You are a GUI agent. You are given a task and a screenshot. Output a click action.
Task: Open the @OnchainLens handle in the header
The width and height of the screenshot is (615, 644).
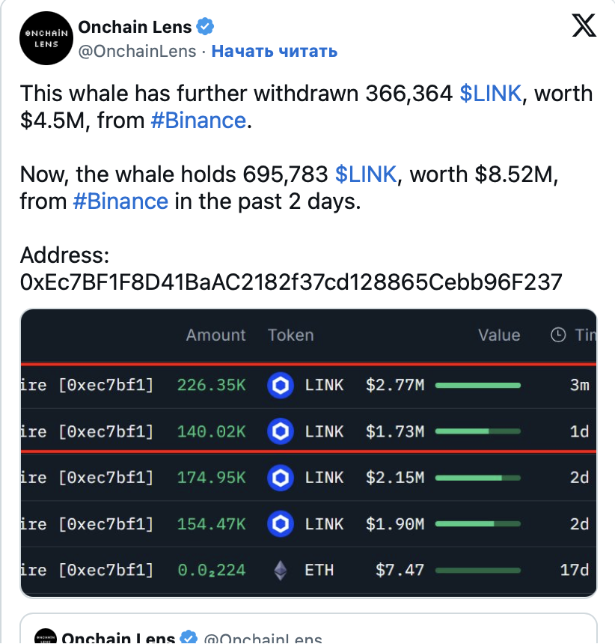coord(137,51)
